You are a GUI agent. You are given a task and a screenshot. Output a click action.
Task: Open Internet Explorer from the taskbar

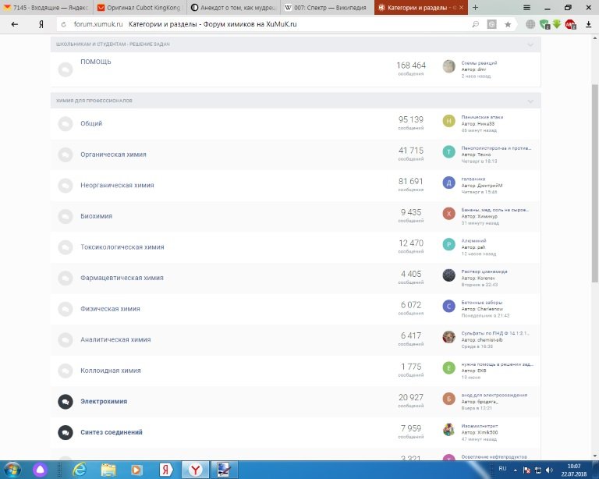[x=79, y=468]
